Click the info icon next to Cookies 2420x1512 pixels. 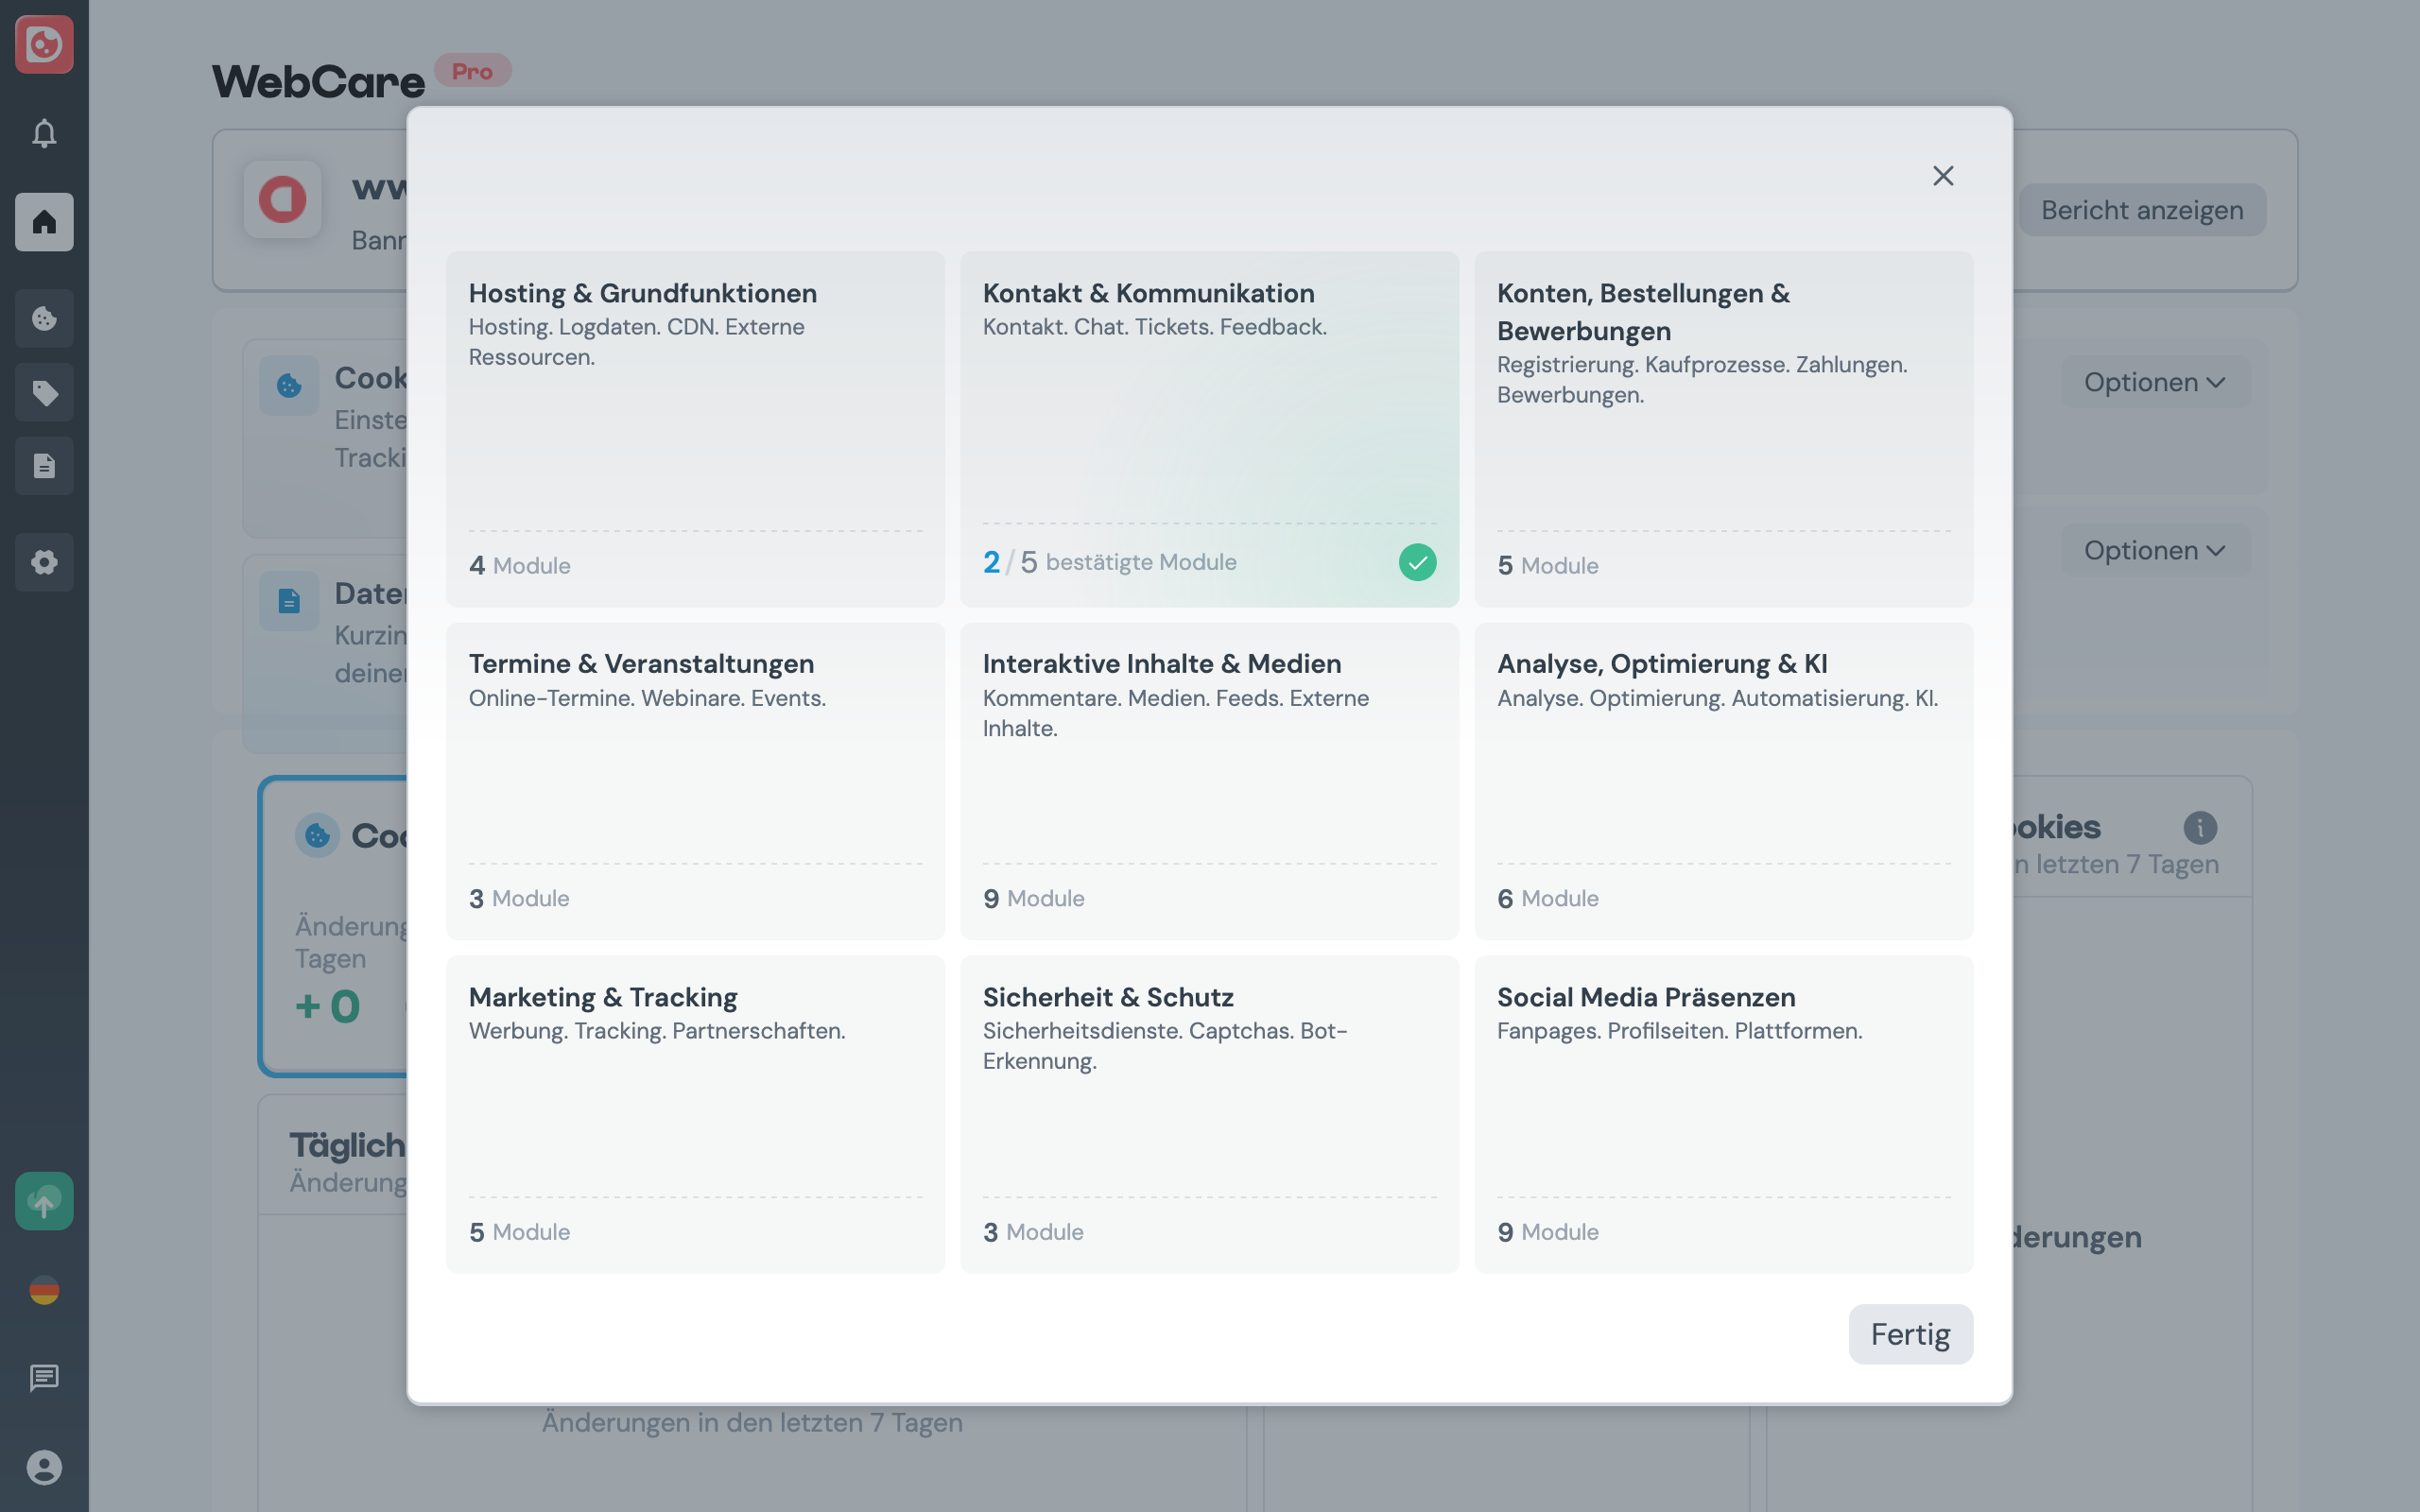point(2199,828)
